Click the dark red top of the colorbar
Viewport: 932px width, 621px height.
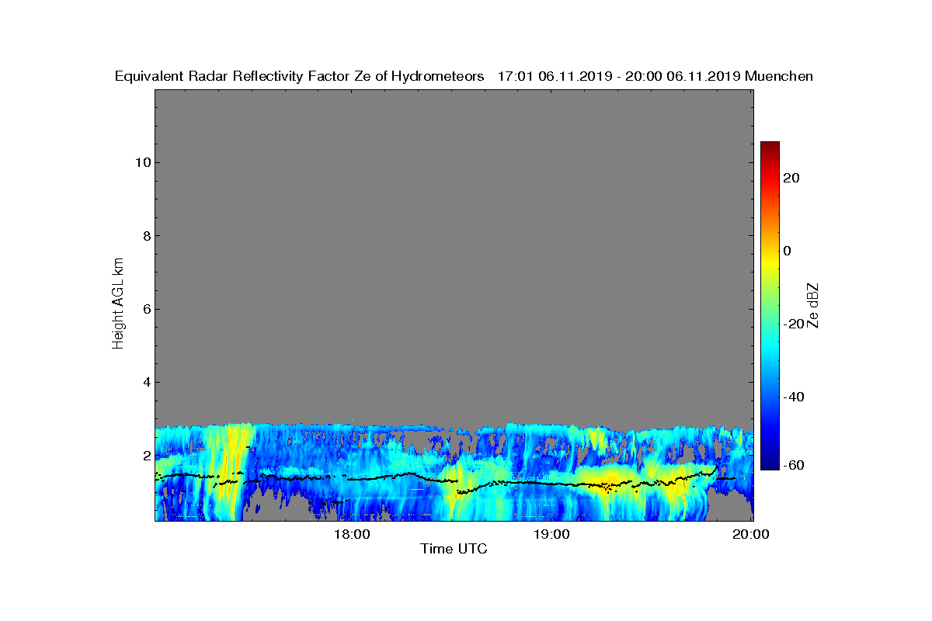click(770, 147)
